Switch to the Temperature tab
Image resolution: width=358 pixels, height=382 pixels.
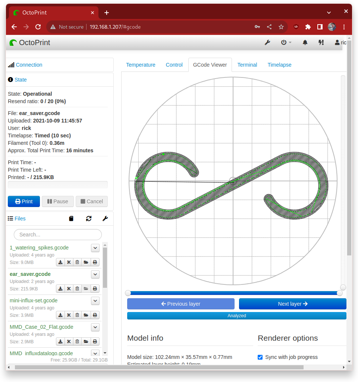(141, 65)
